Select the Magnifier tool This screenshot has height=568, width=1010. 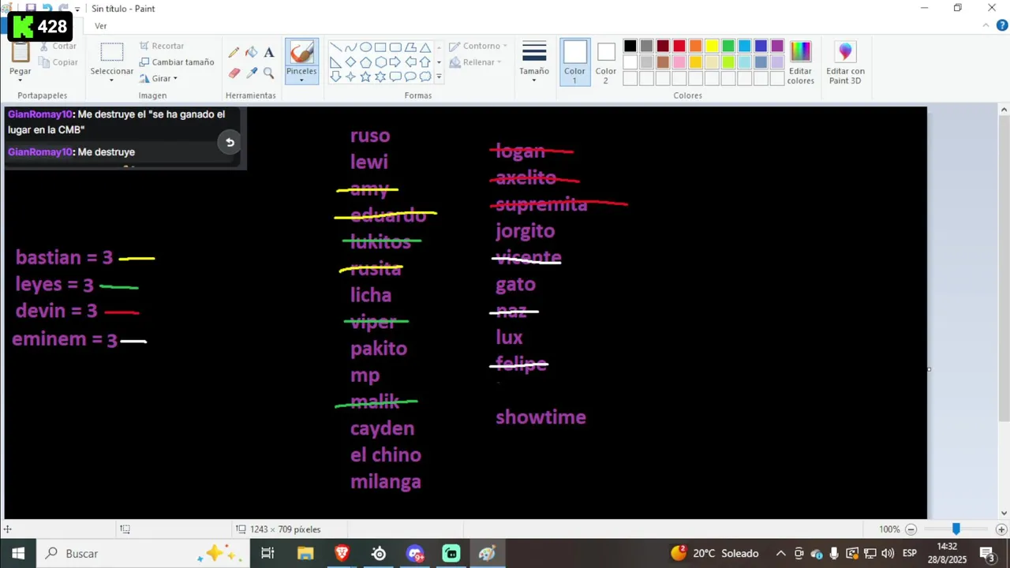point(268,73)
